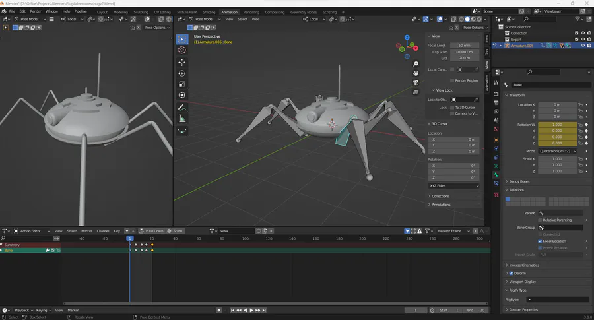The width and height of the screenshot is (594, 320).
Task: Choose the Measure tool icon
Action: (x=181, y=119)
